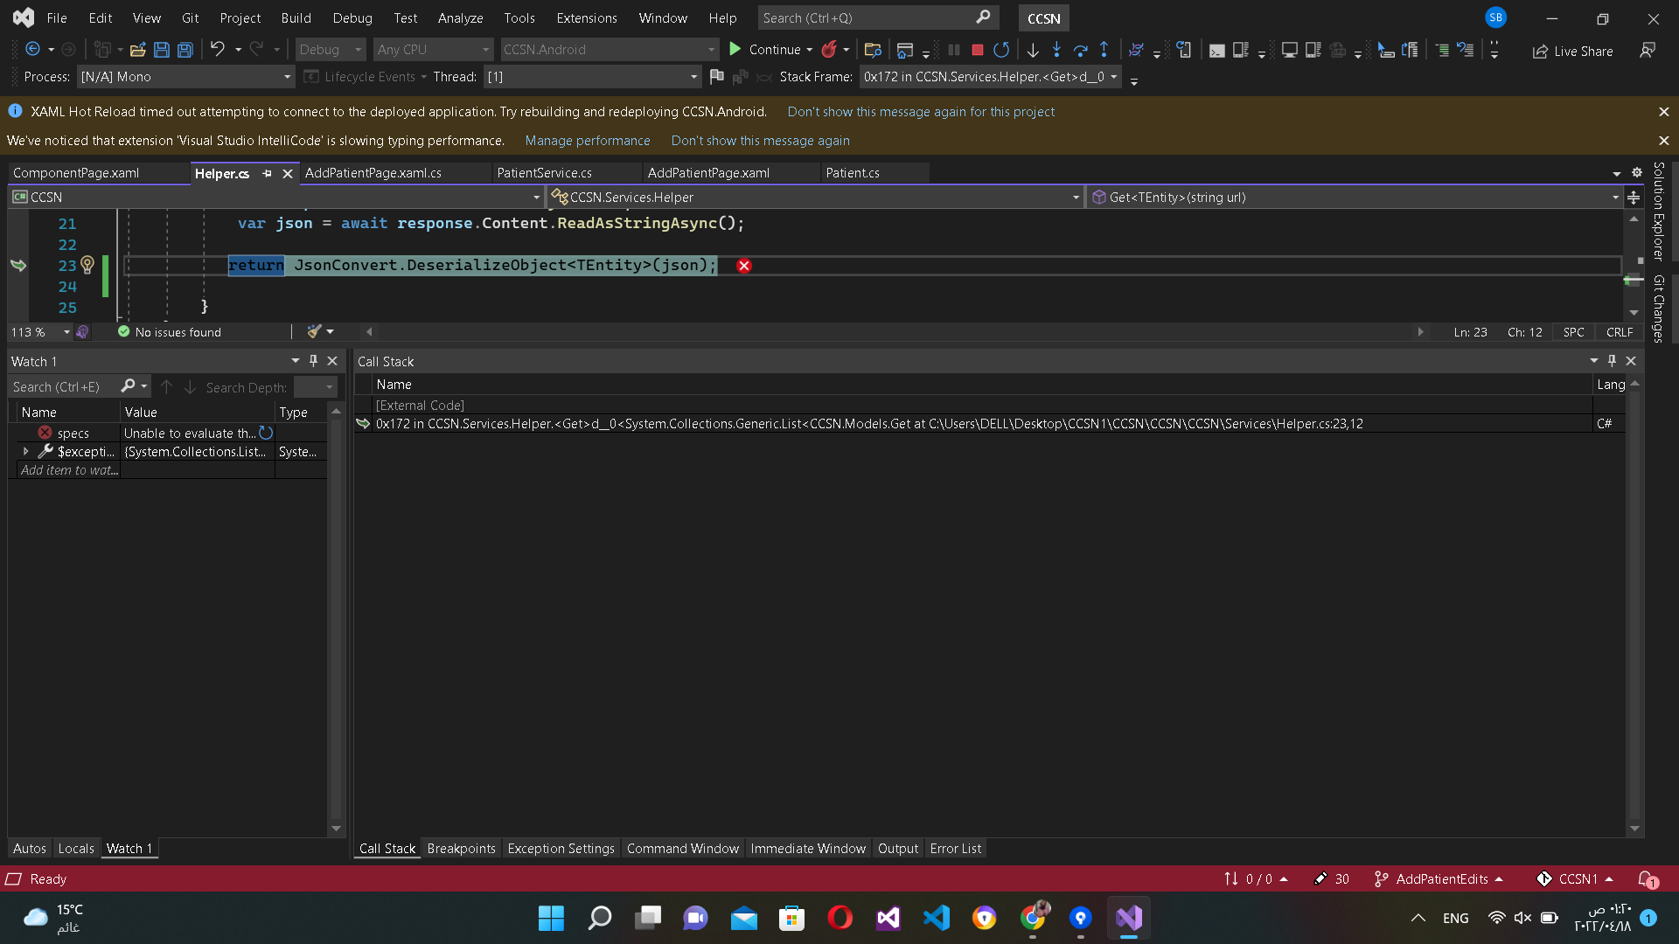Stop debugging with red square icon
The width and height of the screenshot is (1679, 944).
[x=978, y=50]
